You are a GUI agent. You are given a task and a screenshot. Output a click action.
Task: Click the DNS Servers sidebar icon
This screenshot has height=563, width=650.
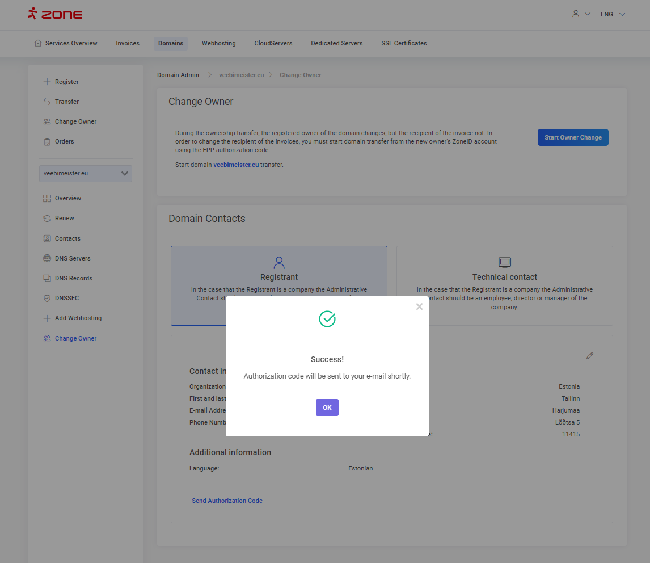pyautogui.click(x=47, y=258)
